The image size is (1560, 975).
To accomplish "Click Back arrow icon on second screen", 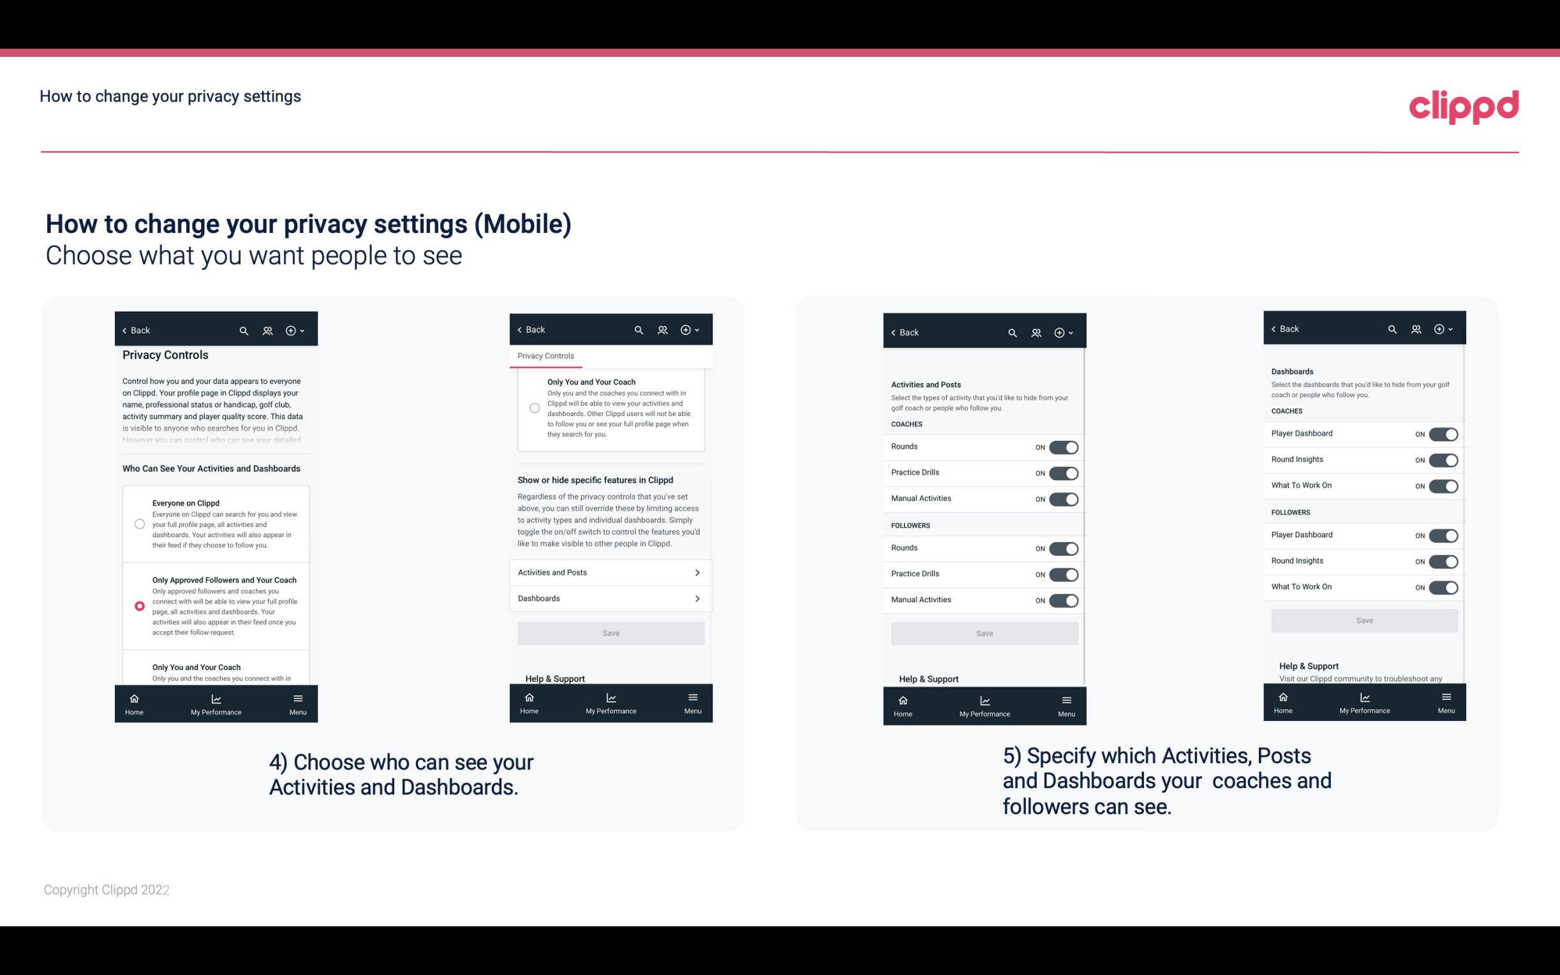I will (x=521, y=329).
